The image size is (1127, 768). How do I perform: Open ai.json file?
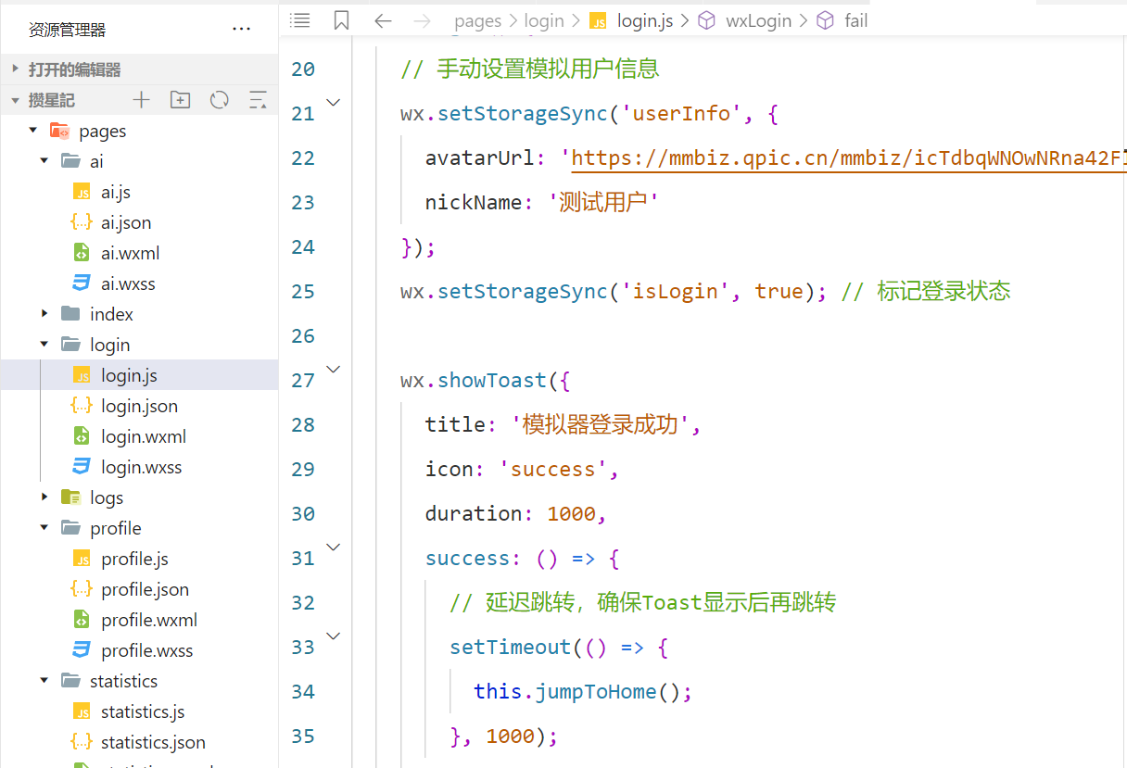[x=126, y=222]
